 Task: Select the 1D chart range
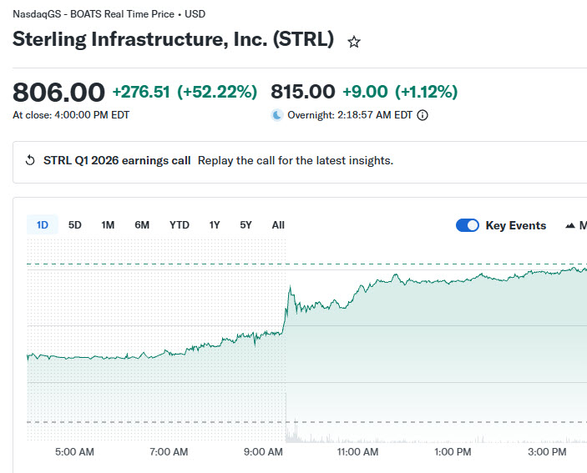pos(43,225)
